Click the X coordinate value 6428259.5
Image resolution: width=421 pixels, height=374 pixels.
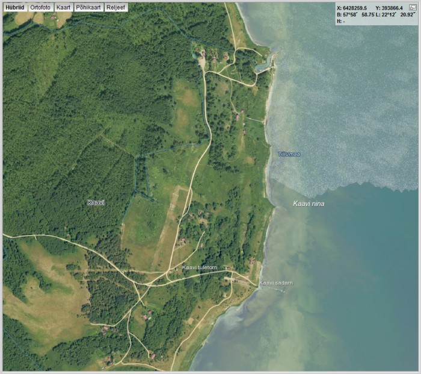point(355,8)
